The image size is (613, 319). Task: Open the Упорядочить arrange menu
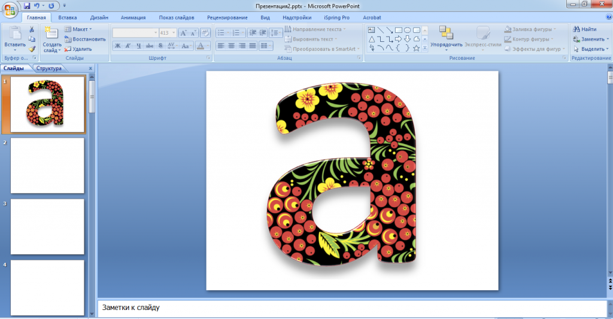[x=446, y=38]
